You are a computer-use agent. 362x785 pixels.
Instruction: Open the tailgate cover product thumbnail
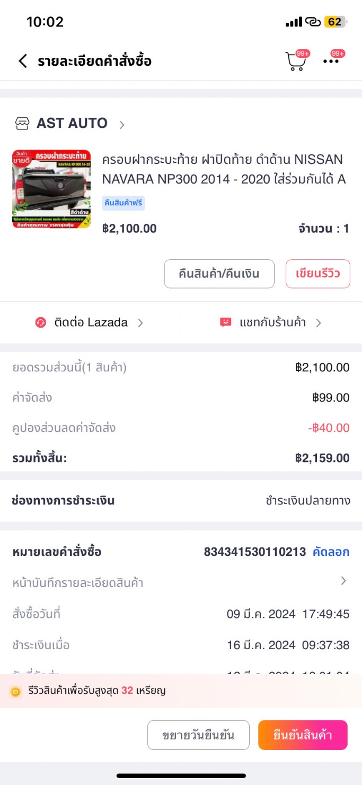click(51, 189)
